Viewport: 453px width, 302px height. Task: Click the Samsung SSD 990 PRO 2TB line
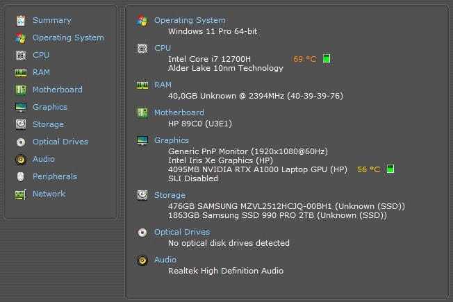[277, 215]
